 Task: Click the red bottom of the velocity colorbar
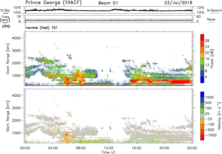pyautogui.click(x=202, y=138)
